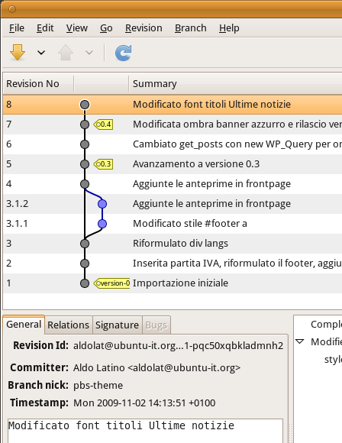342x443 pixels.
Task: Select 'Modificata ombra banner azzurro' revision
Action: [173, 124]
